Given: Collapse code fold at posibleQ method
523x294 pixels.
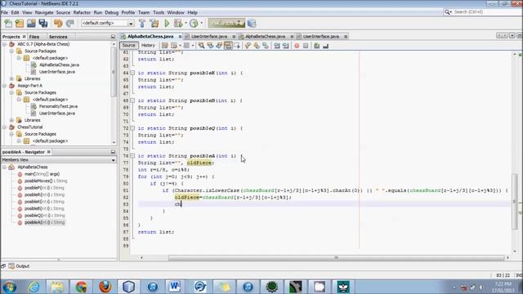Looking at the screenshot, I should tap(132, 128).
